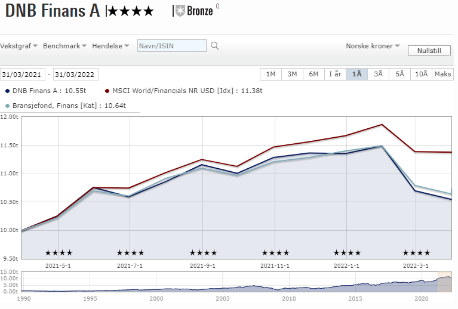Click the four-star rating in the title
Screen dimensions: 458x309
tap(131, 11)
